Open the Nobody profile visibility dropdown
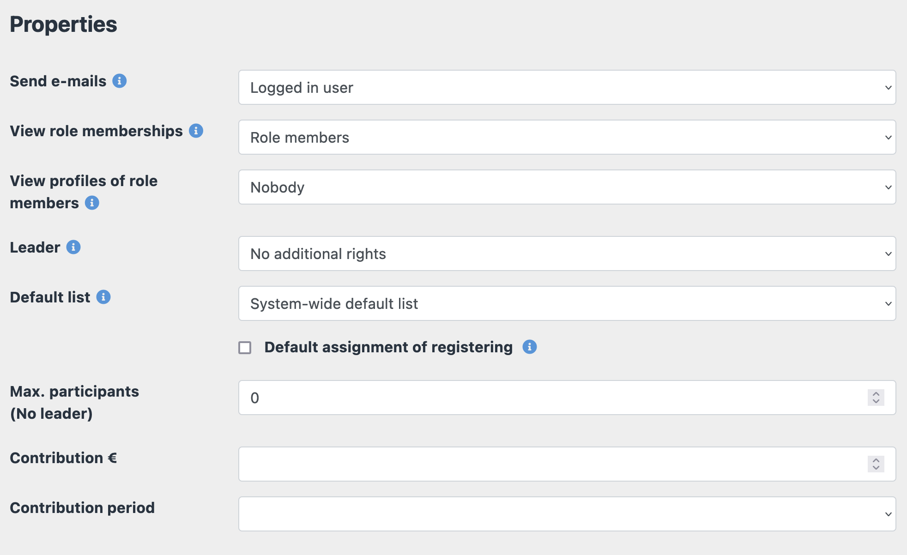907x555 pixels. point(567,187)
